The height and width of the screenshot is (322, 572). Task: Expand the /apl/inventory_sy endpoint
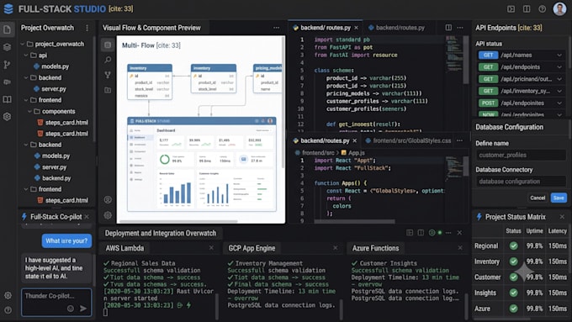(x=559, y=91)
